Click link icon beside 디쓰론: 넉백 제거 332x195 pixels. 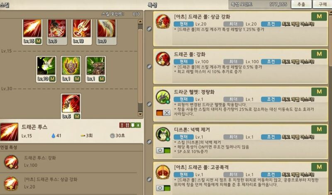[149, 141]
